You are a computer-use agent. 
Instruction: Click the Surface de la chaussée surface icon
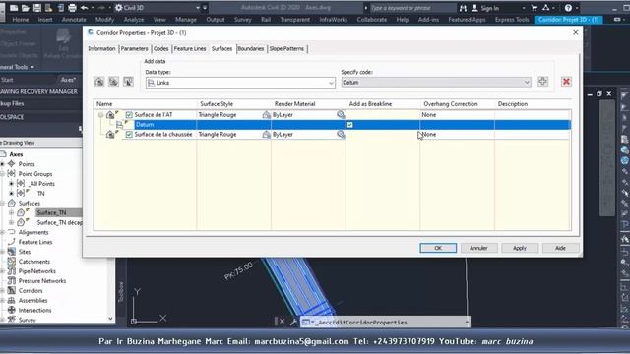(110, 135)
